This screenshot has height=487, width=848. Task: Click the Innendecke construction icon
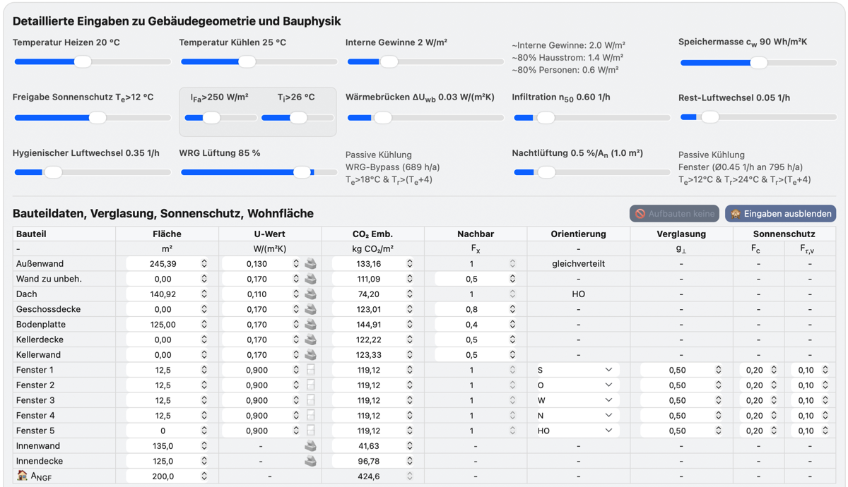click(x=310, y=461)
